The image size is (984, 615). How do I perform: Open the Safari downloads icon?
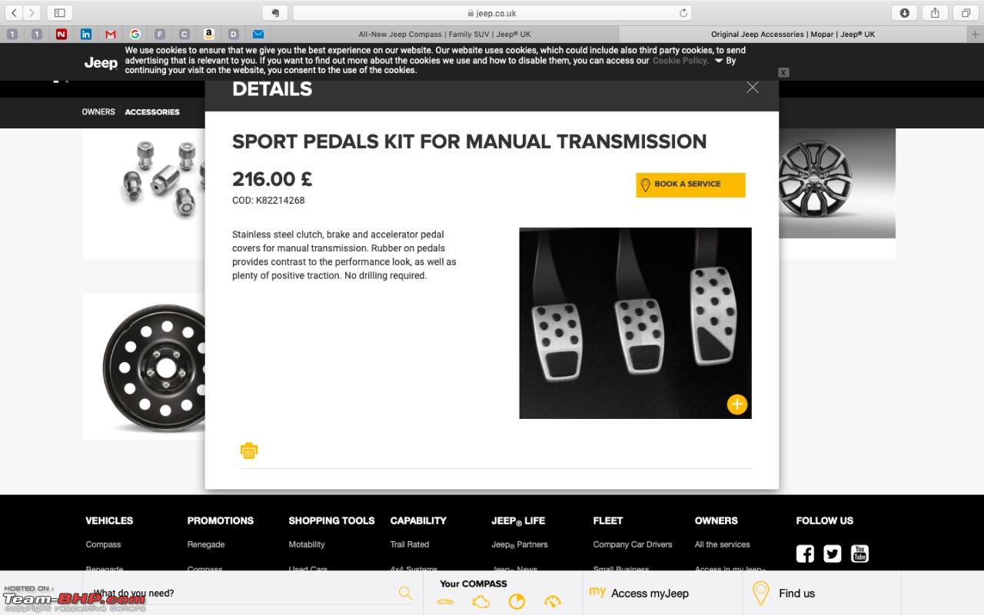[904, 13]
